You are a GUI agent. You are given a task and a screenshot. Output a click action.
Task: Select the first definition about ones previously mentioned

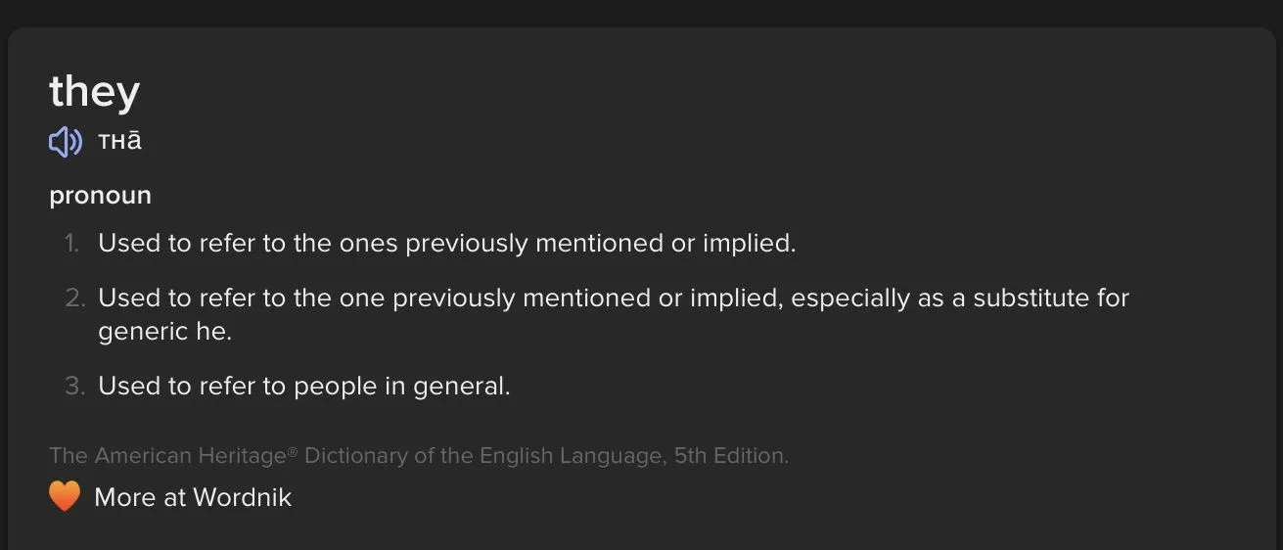click(x=446, y=243)
